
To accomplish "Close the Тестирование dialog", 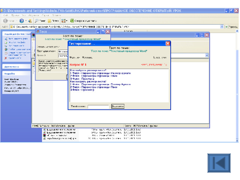I will click(168, 43).
